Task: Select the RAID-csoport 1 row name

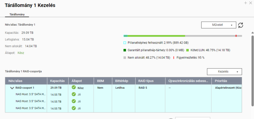Action: (25, 88)
